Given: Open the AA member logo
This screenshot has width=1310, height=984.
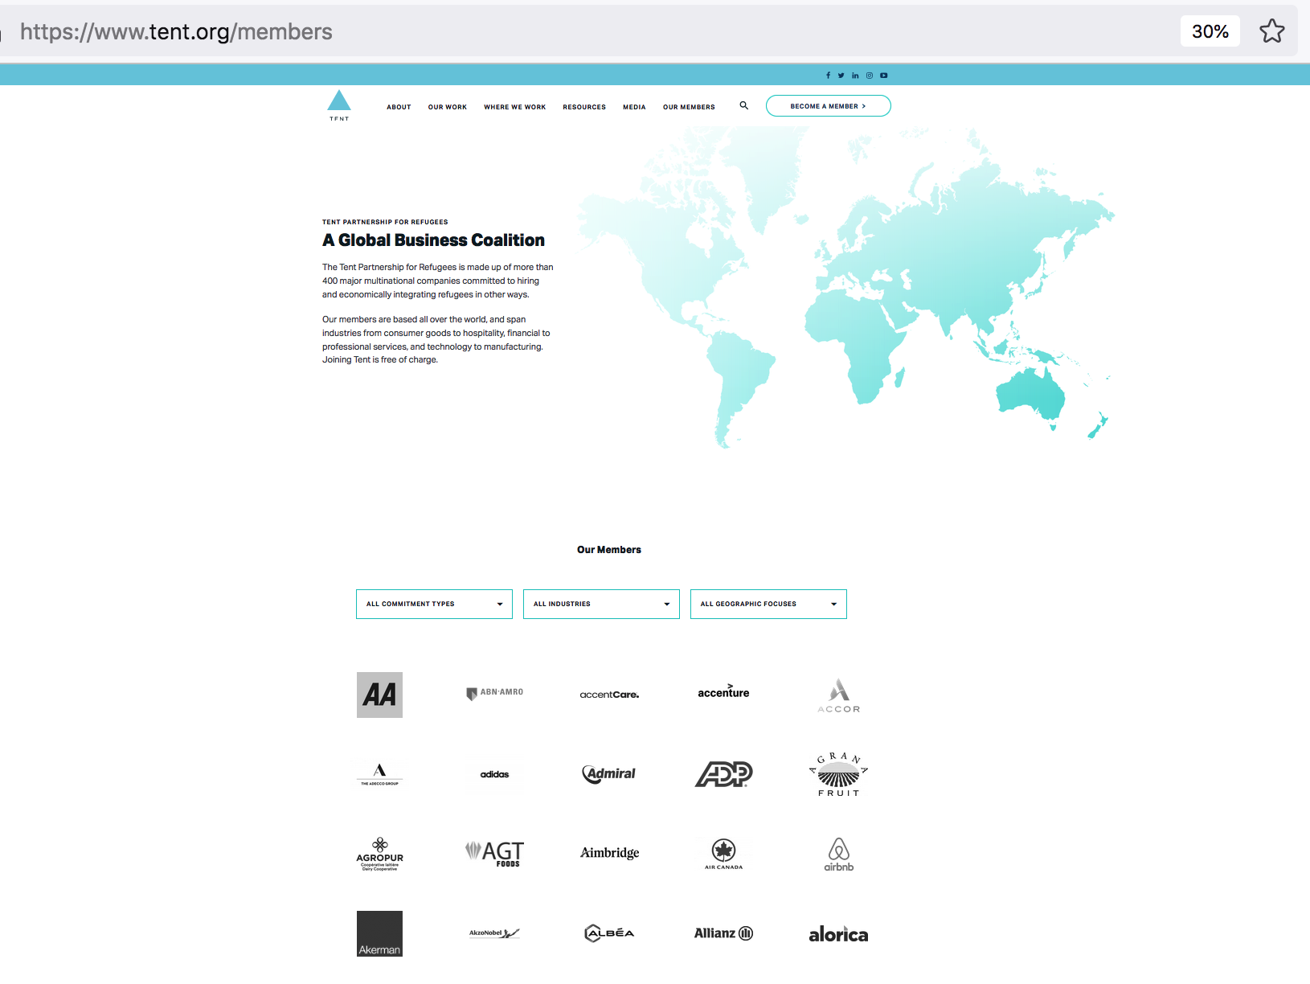Looking at the screenshot, I should (379, 695).
